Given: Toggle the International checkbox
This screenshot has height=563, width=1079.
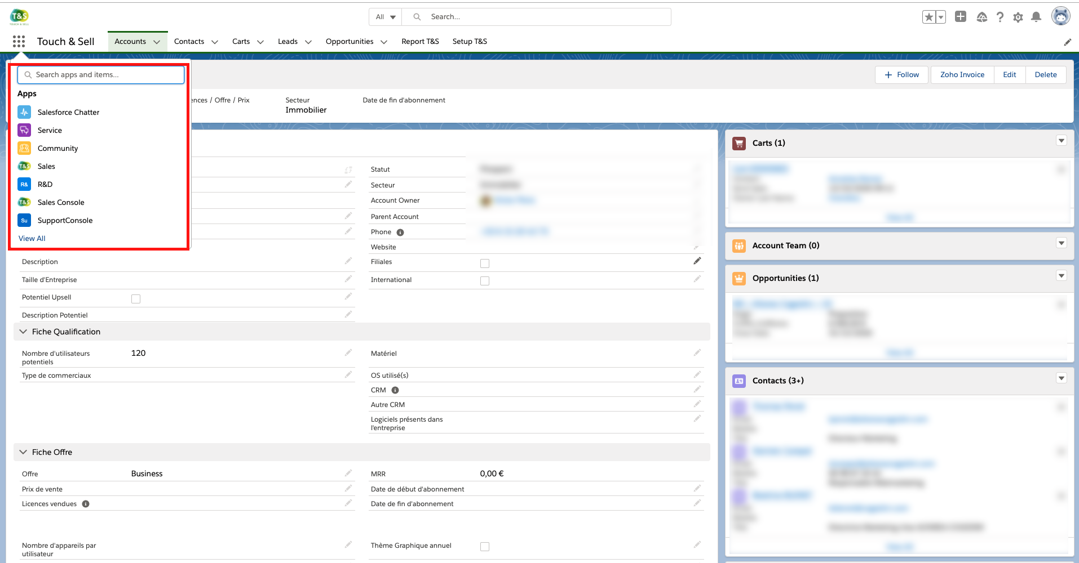Looking at the screenshot, I should (485, 280).
